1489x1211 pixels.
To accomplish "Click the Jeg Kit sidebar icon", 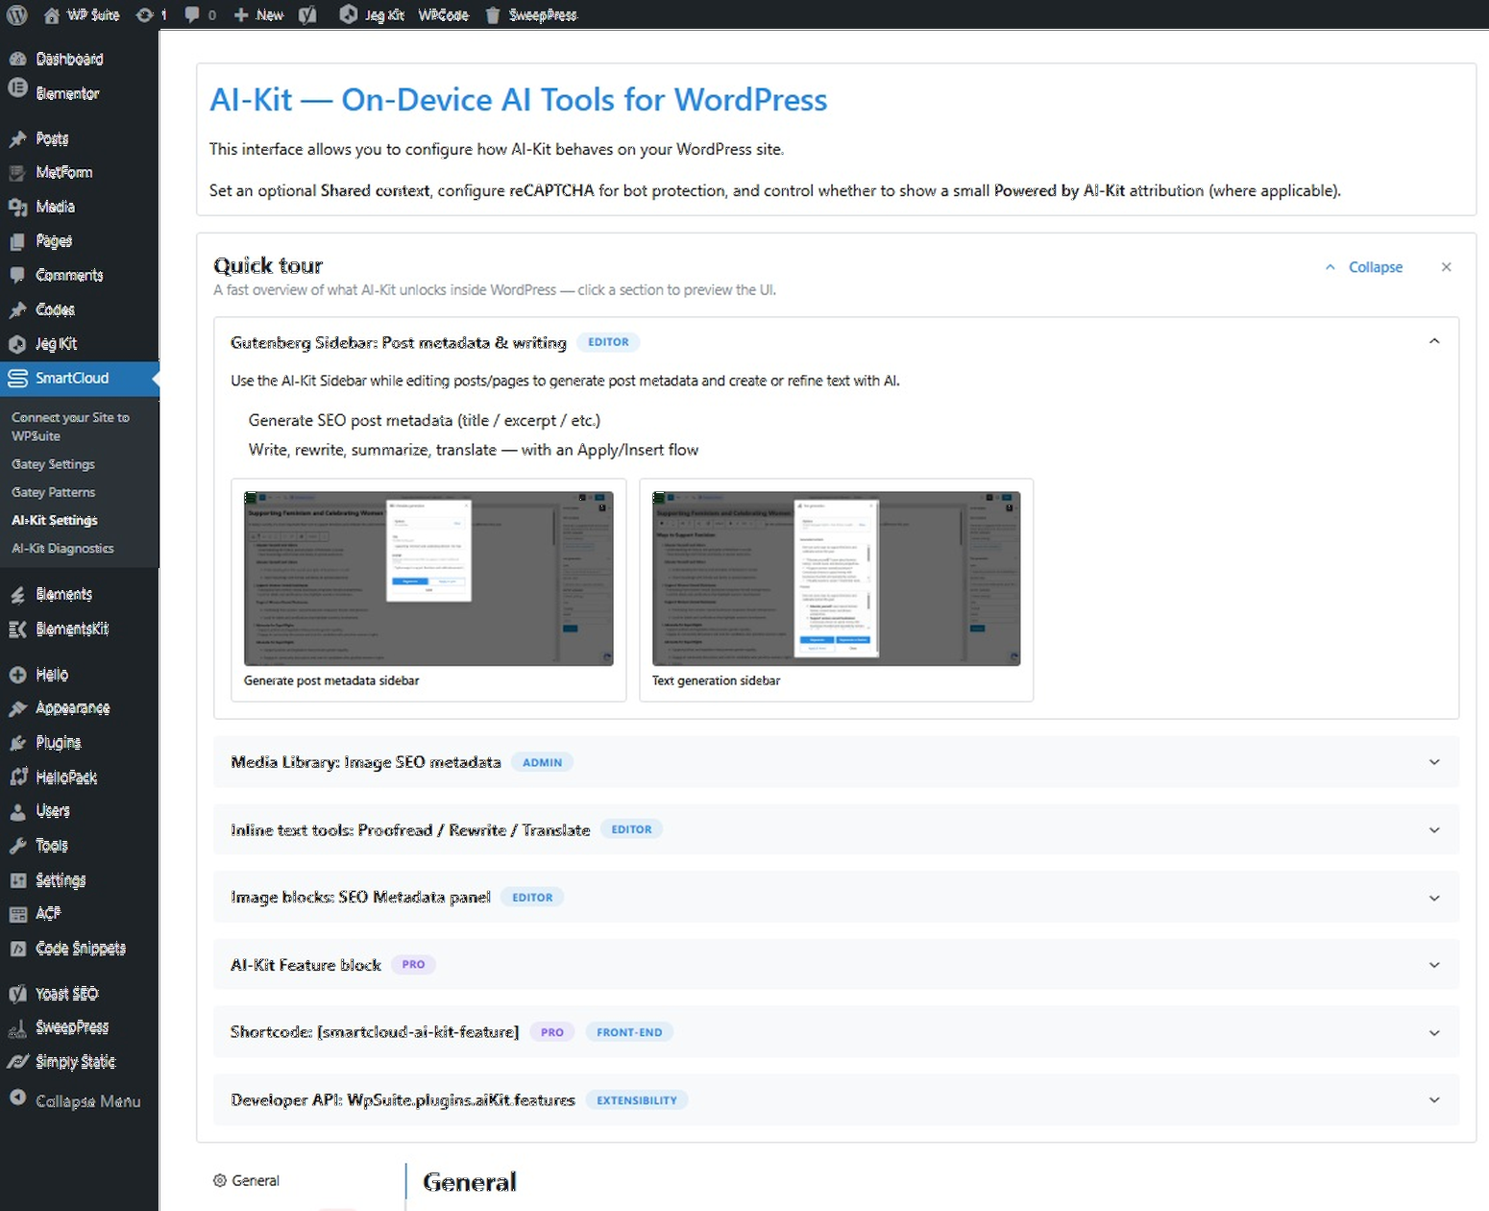I will (17, 344).
